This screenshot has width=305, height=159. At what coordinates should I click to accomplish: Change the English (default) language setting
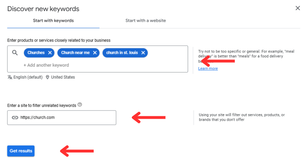(28, 77)
